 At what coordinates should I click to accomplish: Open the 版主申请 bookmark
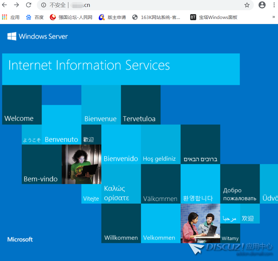[112, 17]
